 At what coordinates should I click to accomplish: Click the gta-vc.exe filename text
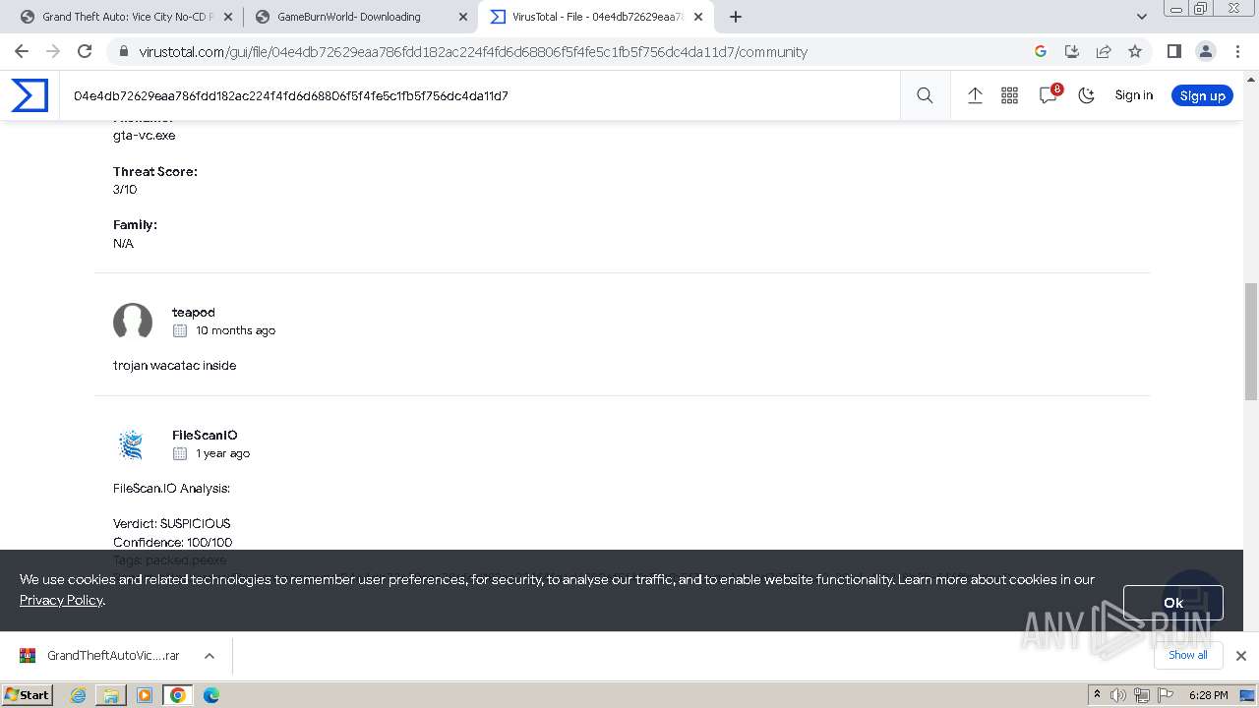click(145, 135)
